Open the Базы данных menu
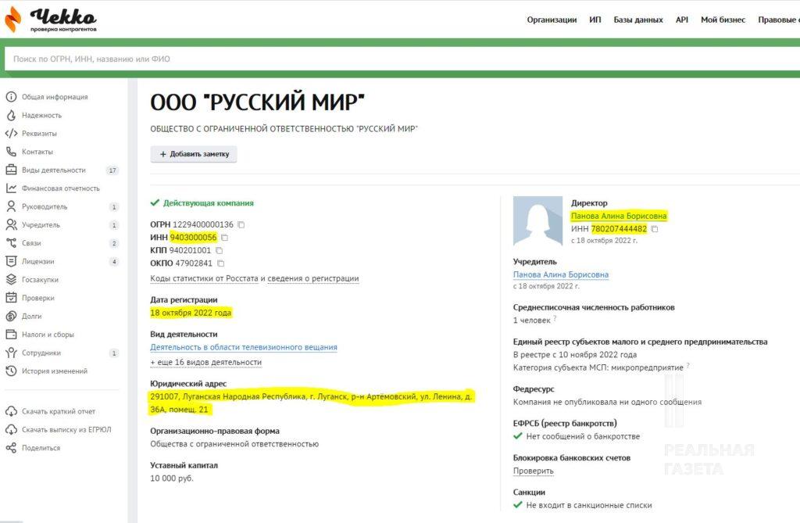The height and width of the screenshot is (523, 800). pos(638,20)
